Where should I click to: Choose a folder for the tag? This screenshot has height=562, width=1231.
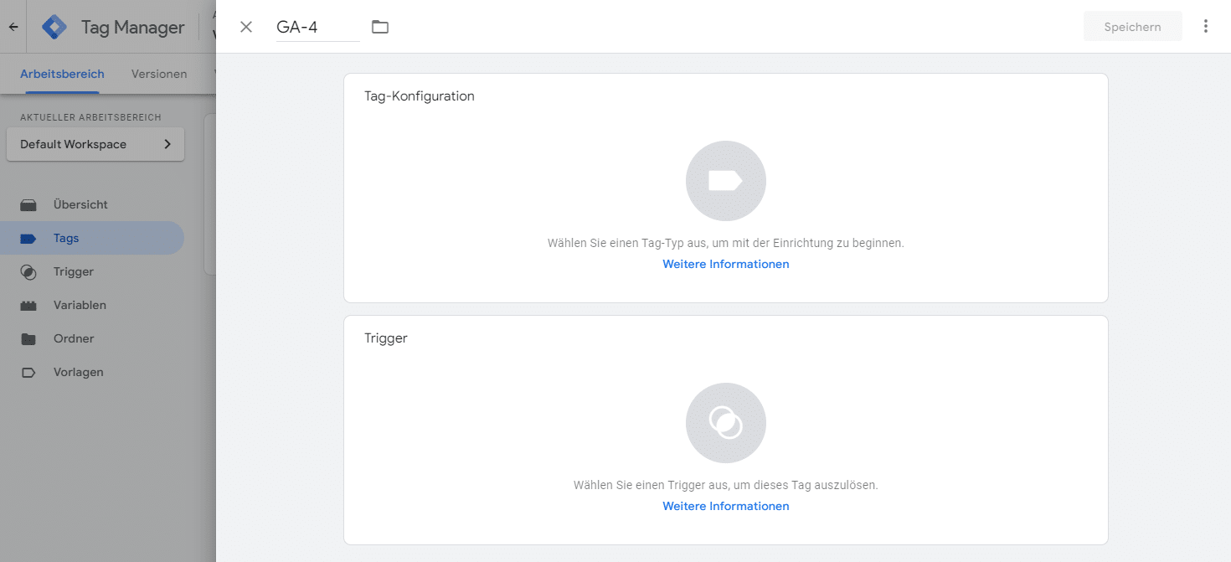coord(380,27)
